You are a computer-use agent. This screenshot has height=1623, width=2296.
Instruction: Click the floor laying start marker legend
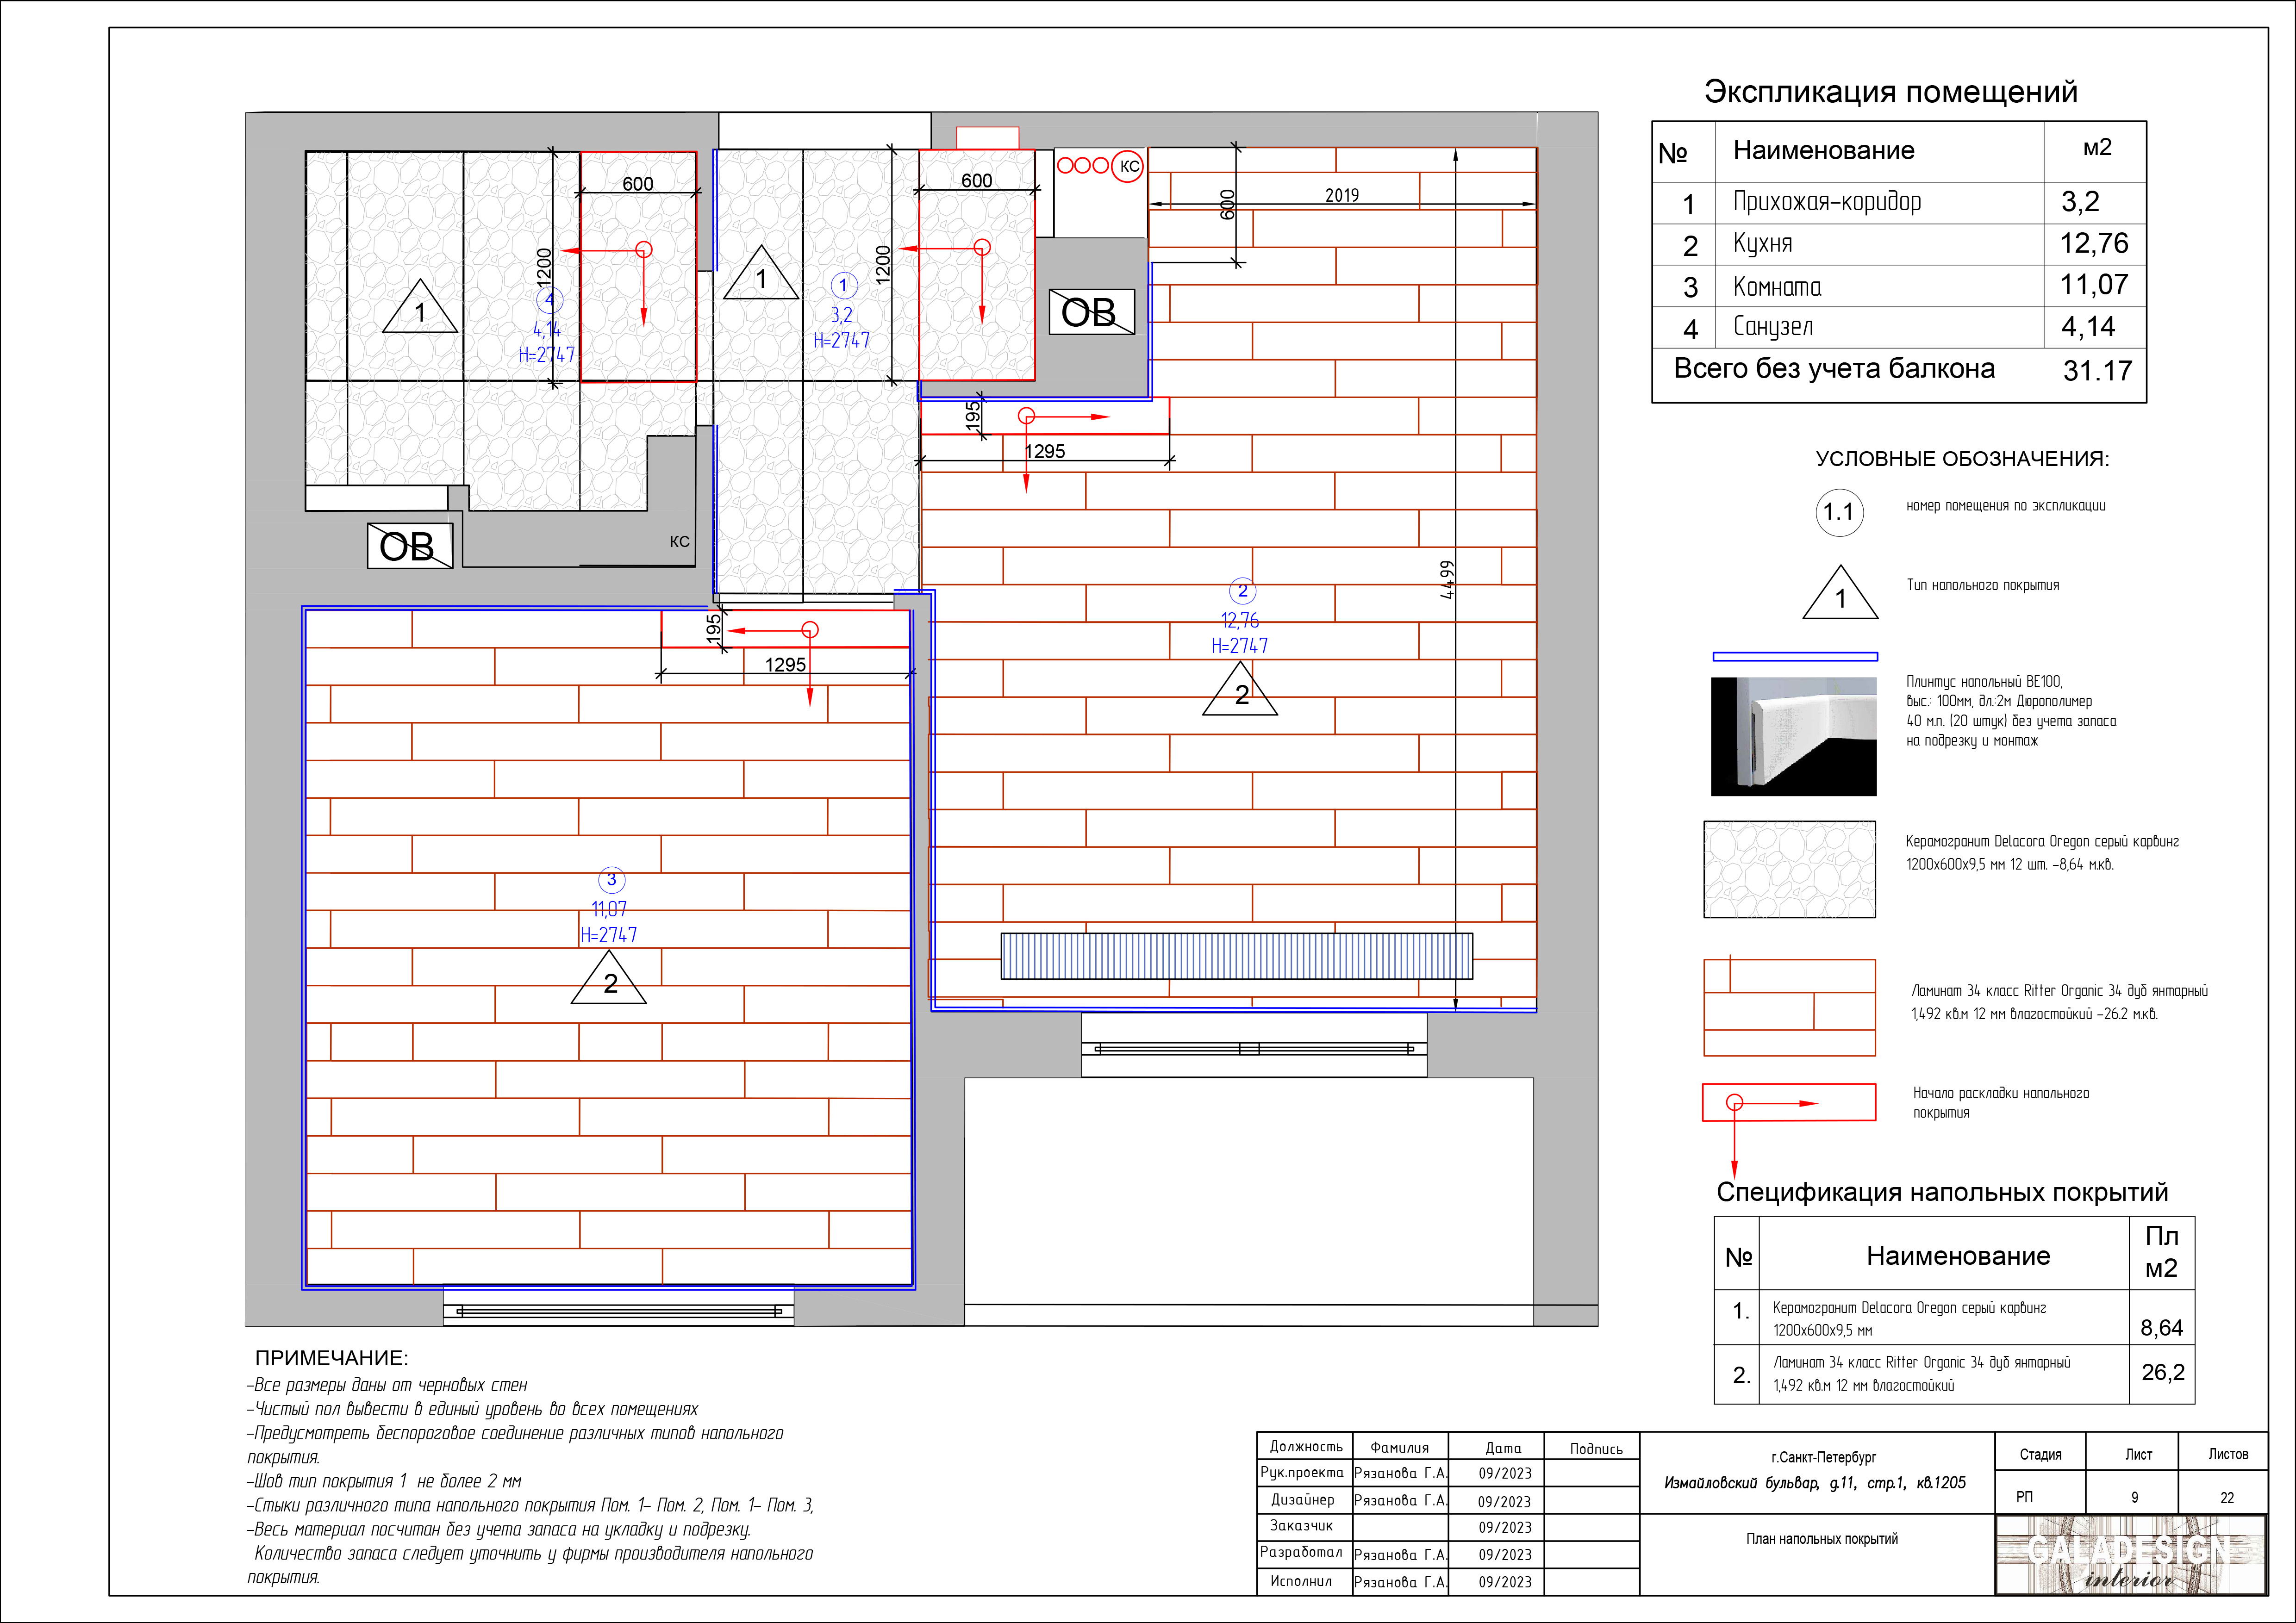[1788, 1103]
